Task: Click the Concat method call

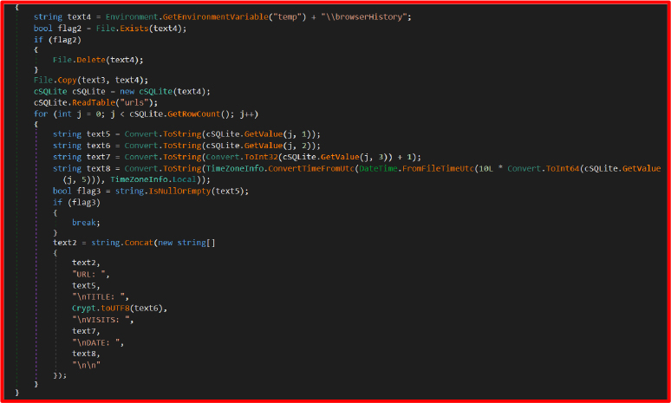Action: (x=139, y=243)
